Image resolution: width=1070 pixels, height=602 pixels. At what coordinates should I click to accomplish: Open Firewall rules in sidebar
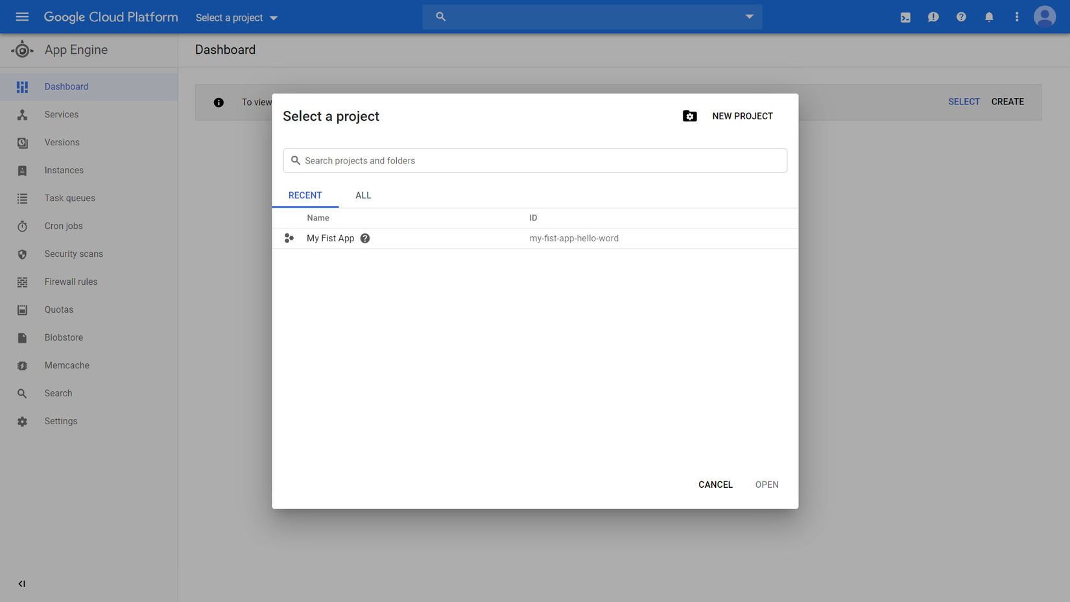point(71,282)
